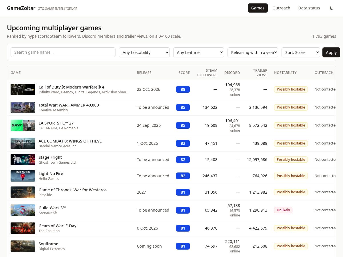Click the TRAILER VIEWS column header
The image size is (343, 257).
coord(260,73)
